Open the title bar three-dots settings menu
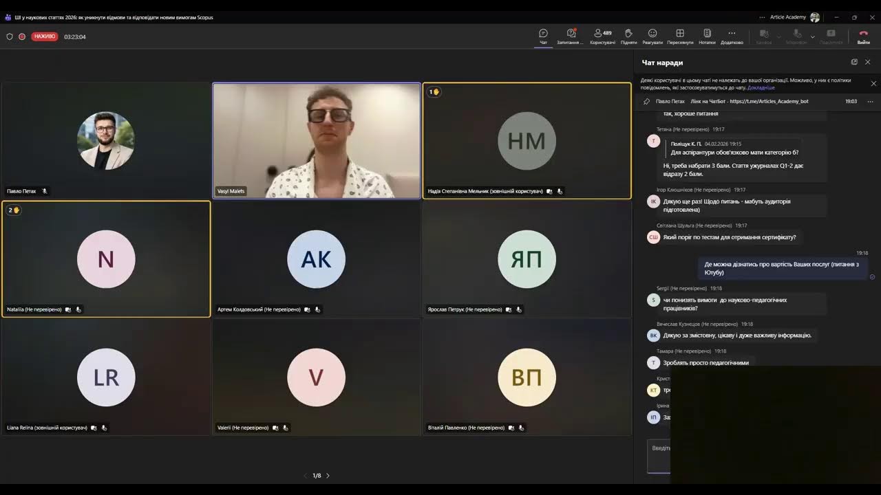This screenshot has width=881, height=495. click(762, 17)
